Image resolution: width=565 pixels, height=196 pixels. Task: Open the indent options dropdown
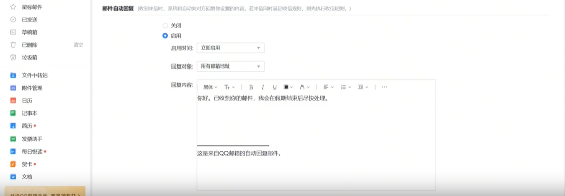click(x=363, y=87)
